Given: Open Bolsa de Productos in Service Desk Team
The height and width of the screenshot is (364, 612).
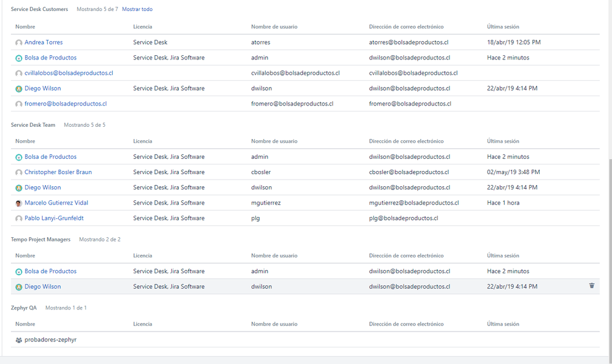Looking at the screenshot, I should [x=50, y=157].
